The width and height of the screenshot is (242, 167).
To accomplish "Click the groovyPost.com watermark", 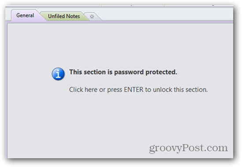I will (188, 148).
